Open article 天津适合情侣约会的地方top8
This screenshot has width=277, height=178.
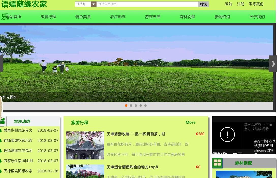[x=132, y=167]
